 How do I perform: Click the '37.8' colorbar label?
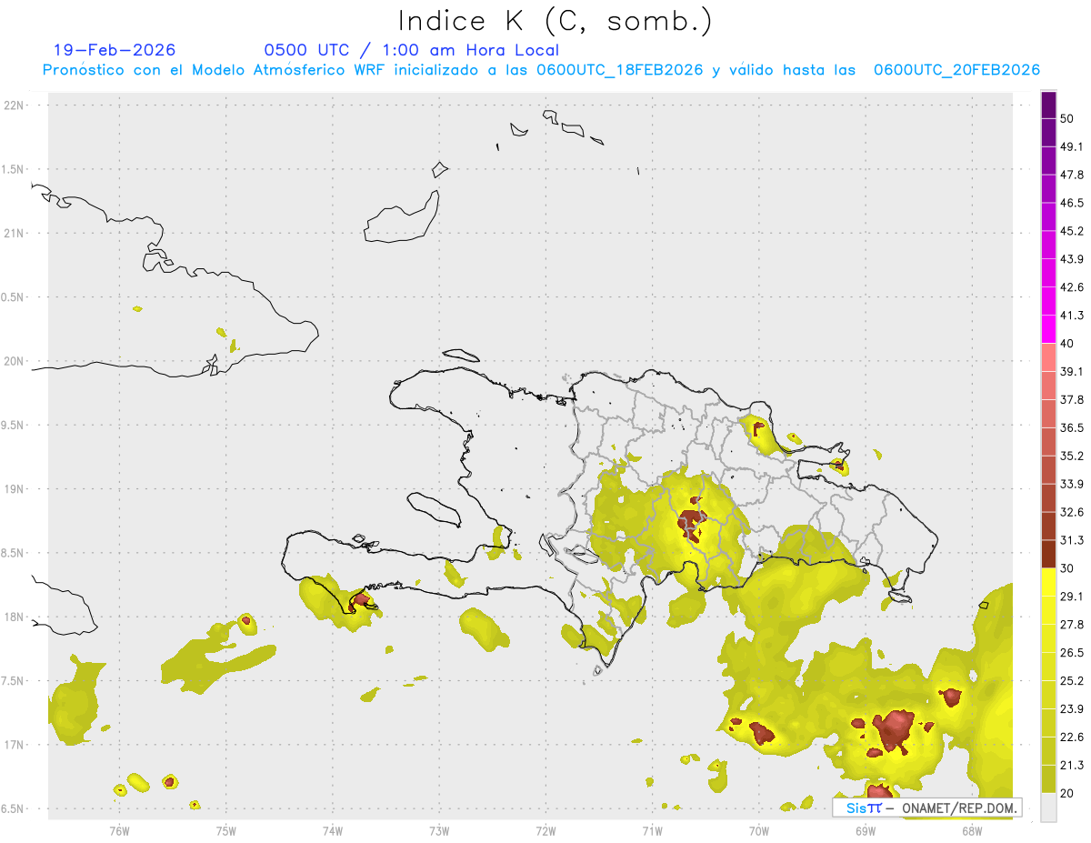click(x=1072, y=399)
